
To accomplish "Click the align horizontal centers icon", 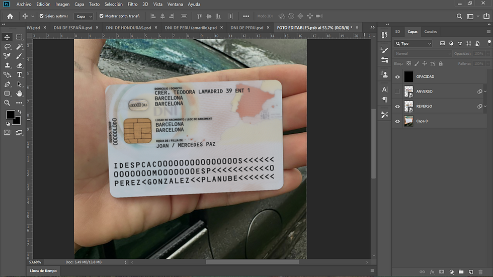I will click(162, 16).
